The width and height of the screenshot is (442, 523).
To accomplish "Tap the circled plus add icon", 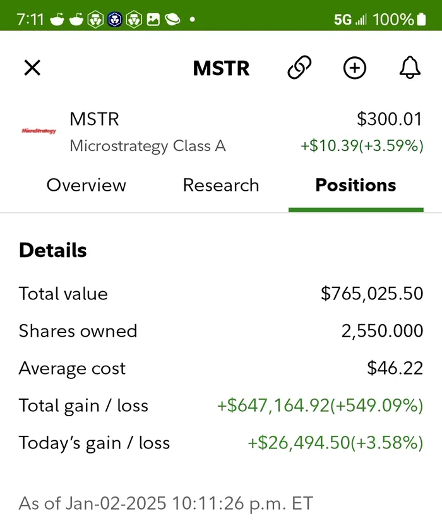I will pyautogui.click(x=355, y=68).
